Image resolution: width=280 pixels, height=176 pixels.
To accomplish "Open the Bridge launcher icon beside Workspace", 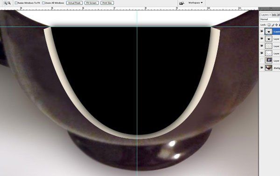I will pyautogui.click(x=182, y=3).
